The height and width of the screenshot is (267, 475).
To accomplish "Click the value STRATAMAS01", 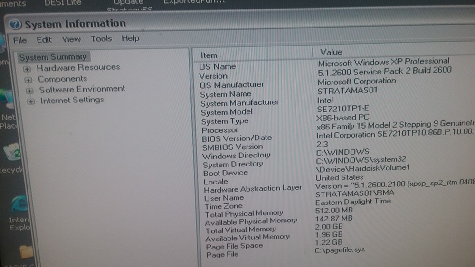I will pyautogui.click(x=347, y=91).
